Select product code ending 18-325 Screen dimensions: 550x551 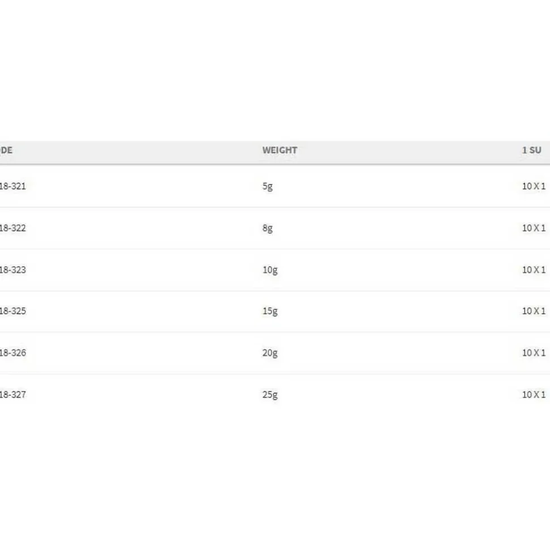pyautogui.click(x=12, y=310)
